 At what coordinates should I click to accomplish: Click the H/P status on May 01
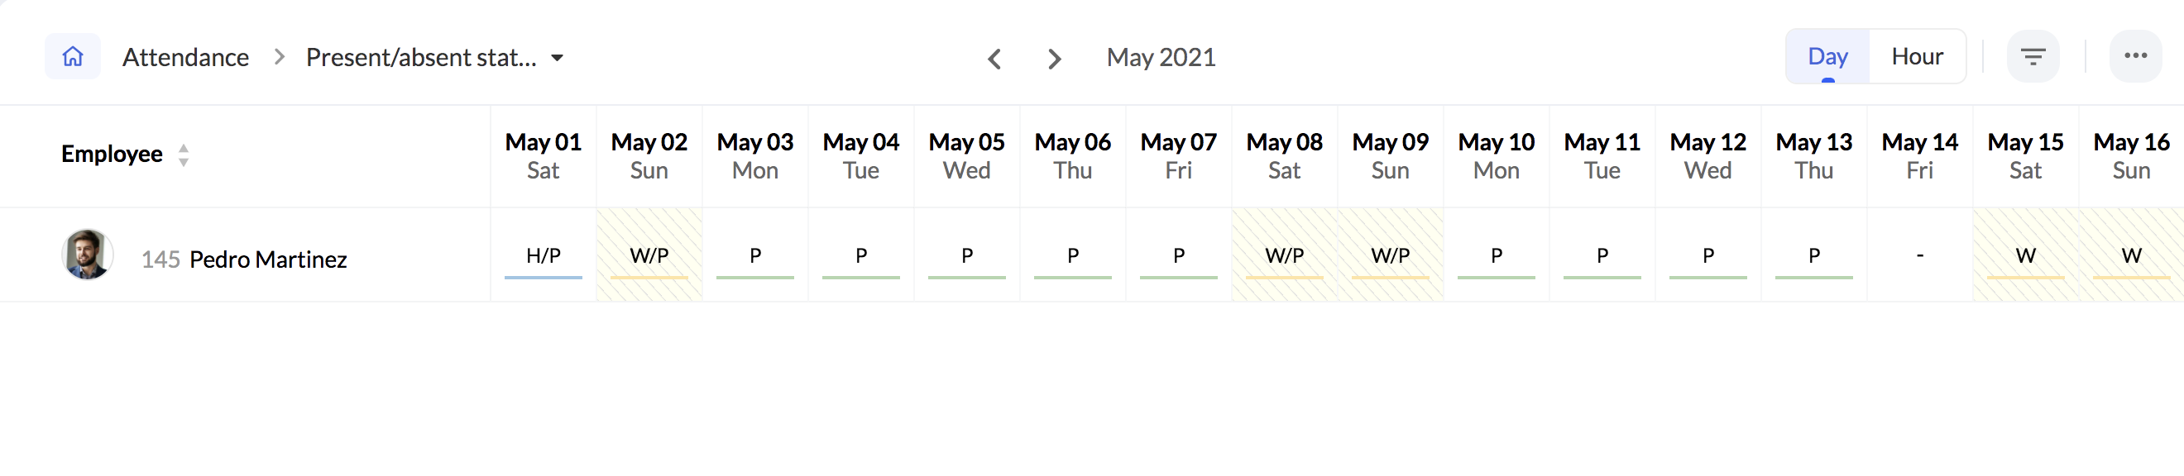544,256
